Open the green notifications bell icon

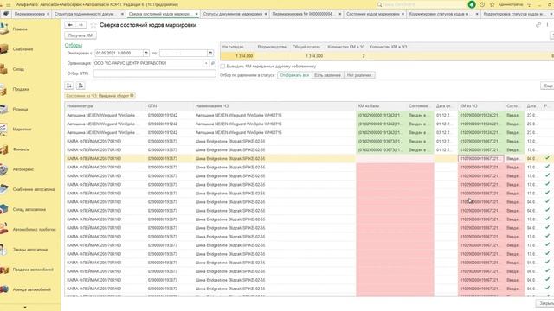click(x=472, y=4)
